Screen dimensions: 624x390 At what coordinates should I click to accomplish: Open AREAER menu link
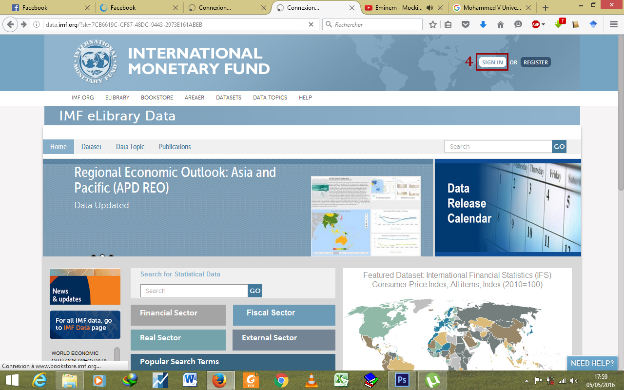pos(195,97)
